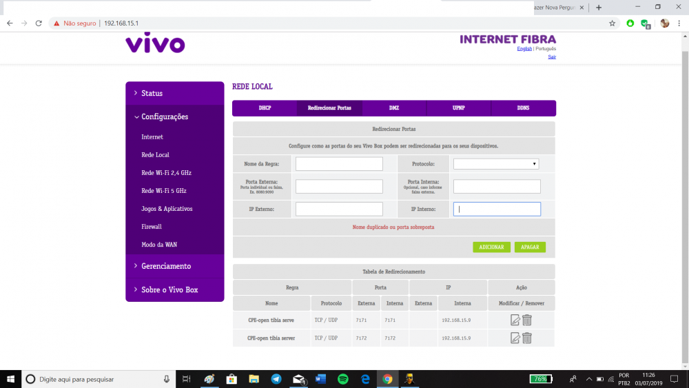This screenshot has height=388, width=689.
Task: Open File Explorer from the taskbar
Action: click(x=254, y=379)
